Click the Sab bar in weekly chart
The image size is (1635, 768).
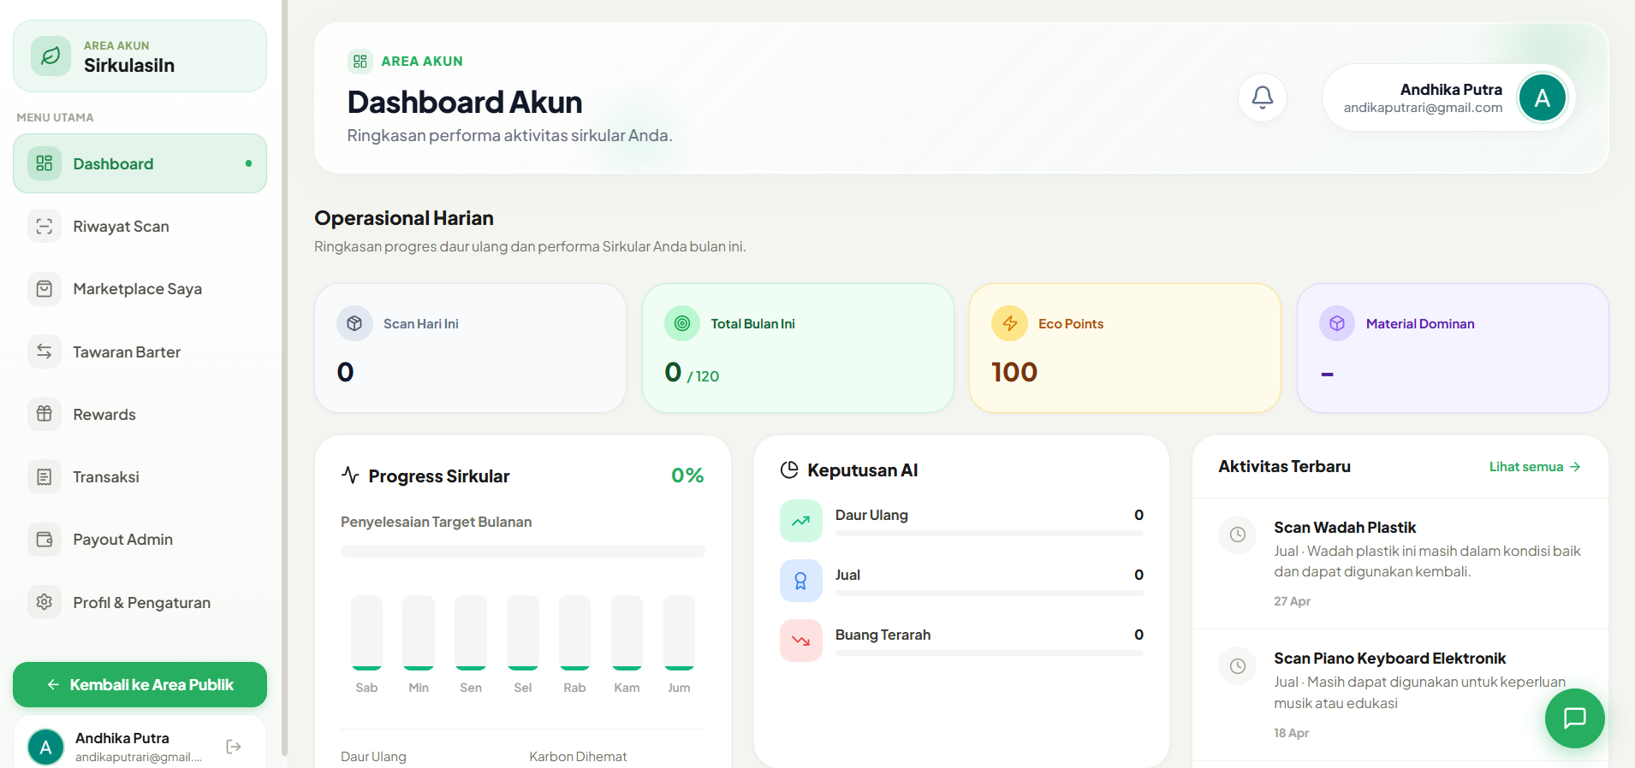coord(366,633)
